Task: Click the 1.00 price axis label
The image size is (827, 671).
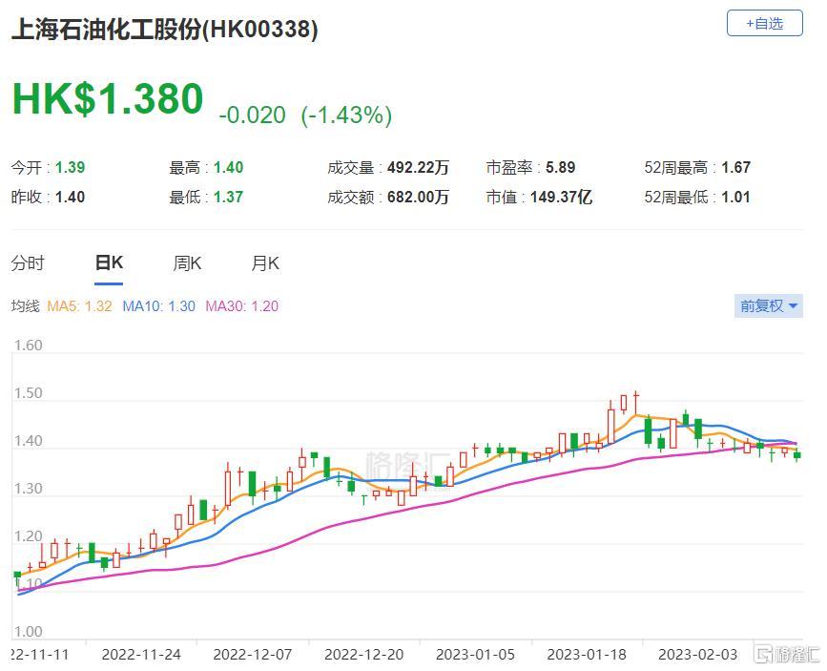Action: 28,632
